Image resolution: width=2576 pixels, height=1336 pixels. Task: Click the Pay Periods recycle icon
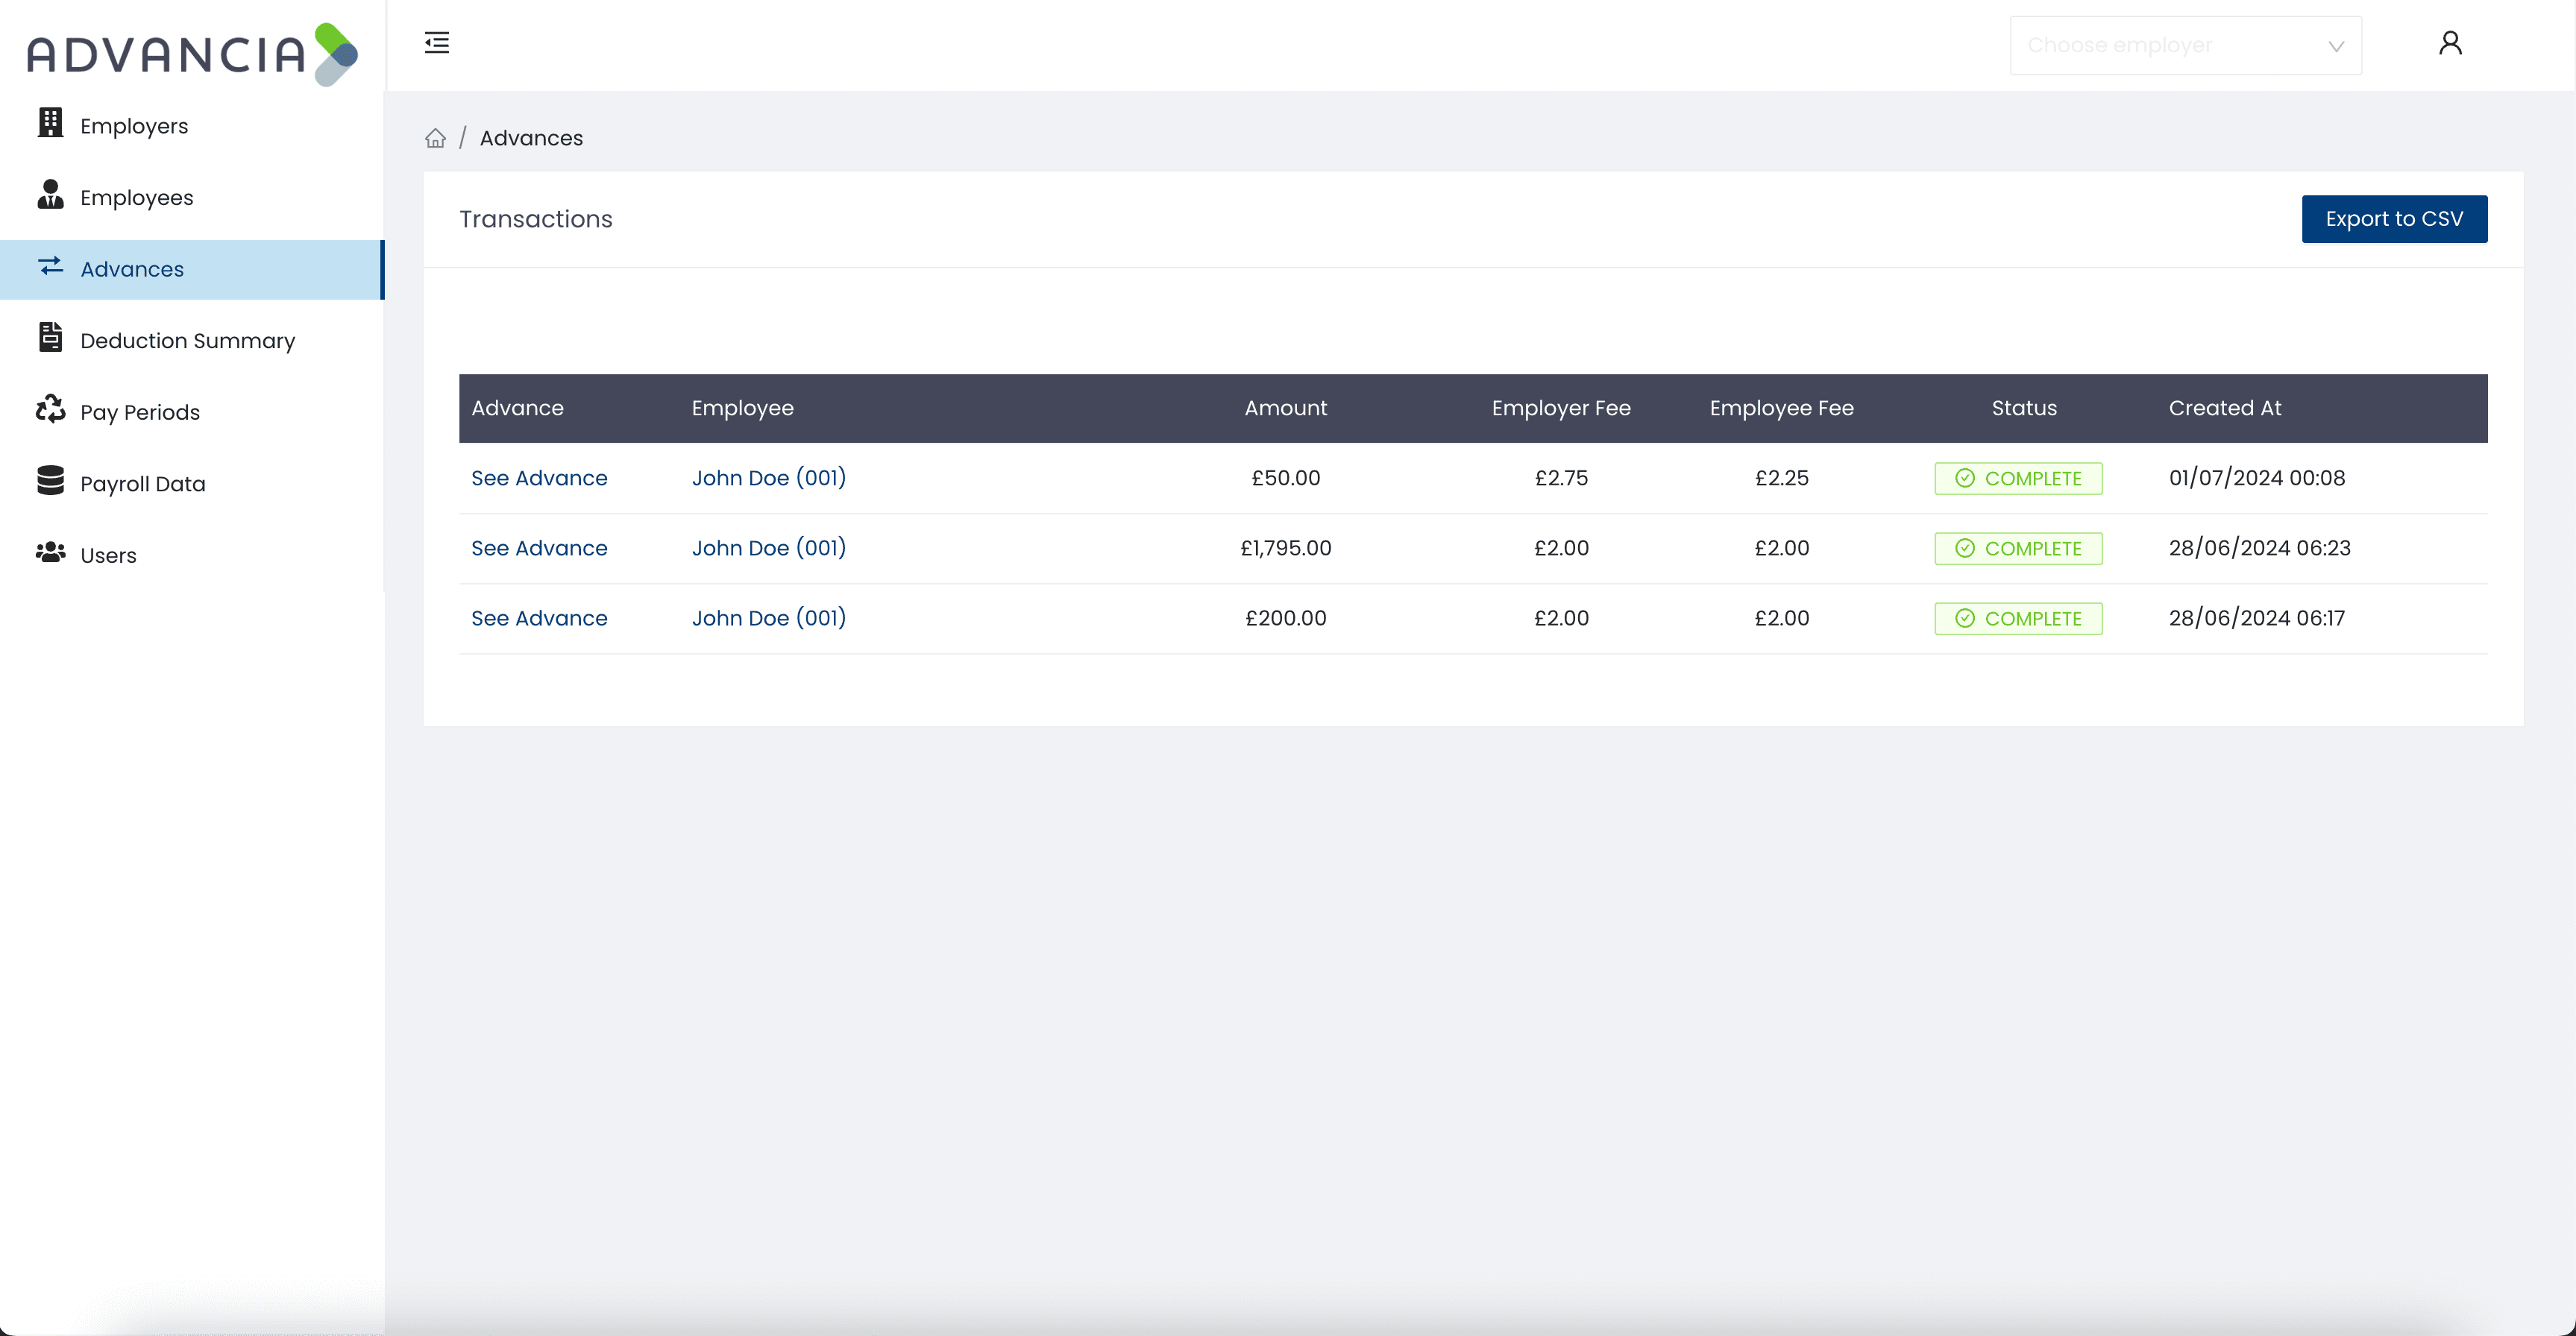point(50,409)
